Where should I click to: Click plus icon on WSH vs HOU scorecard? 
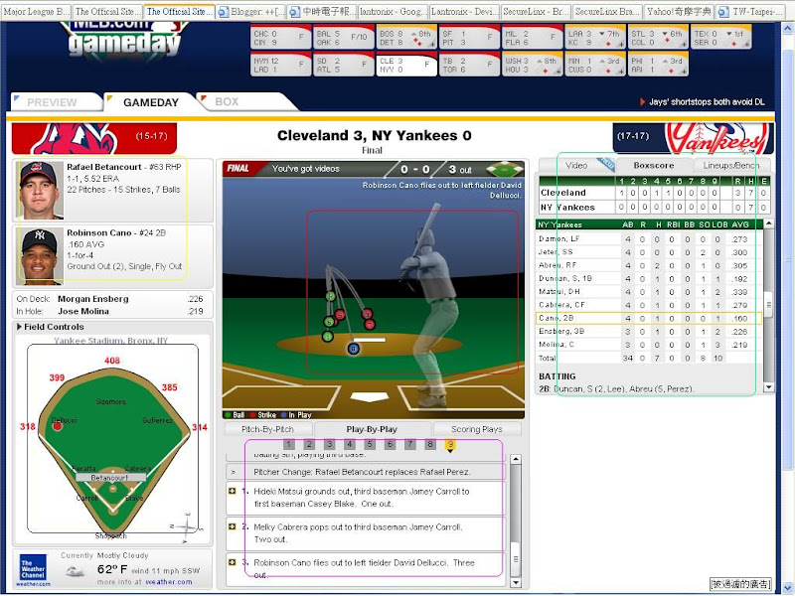[x=557, y=72]
